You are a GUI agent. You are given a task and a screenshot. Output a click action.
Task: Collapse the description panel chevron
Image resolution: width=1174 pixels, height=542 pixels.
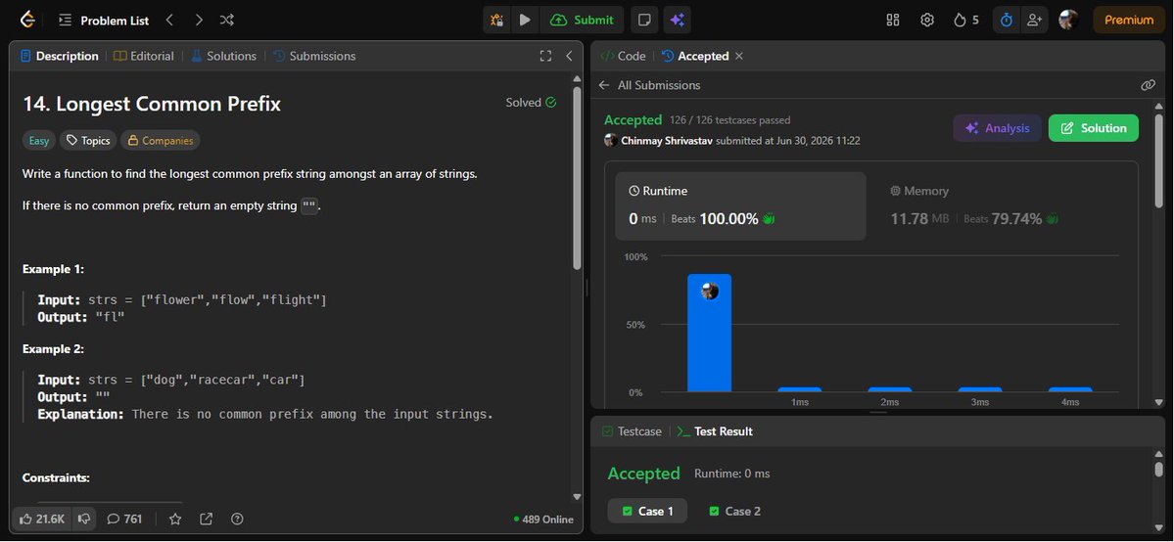click(569, 56)
